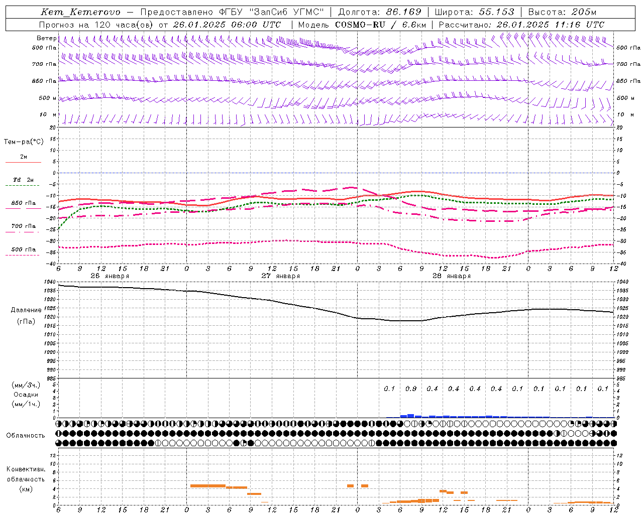Click 20 on the left temperature axis
The width and height of the screenshot is (643, 514).
pos(52,127)
